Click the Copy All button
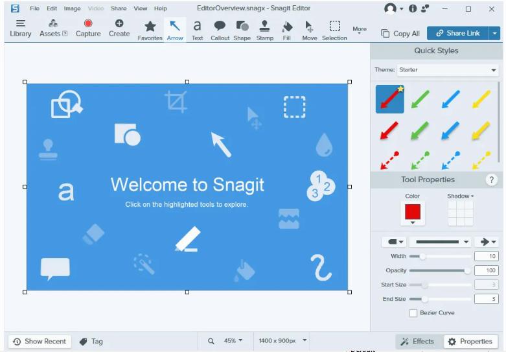The image size is (506, 352). (400, 33)
